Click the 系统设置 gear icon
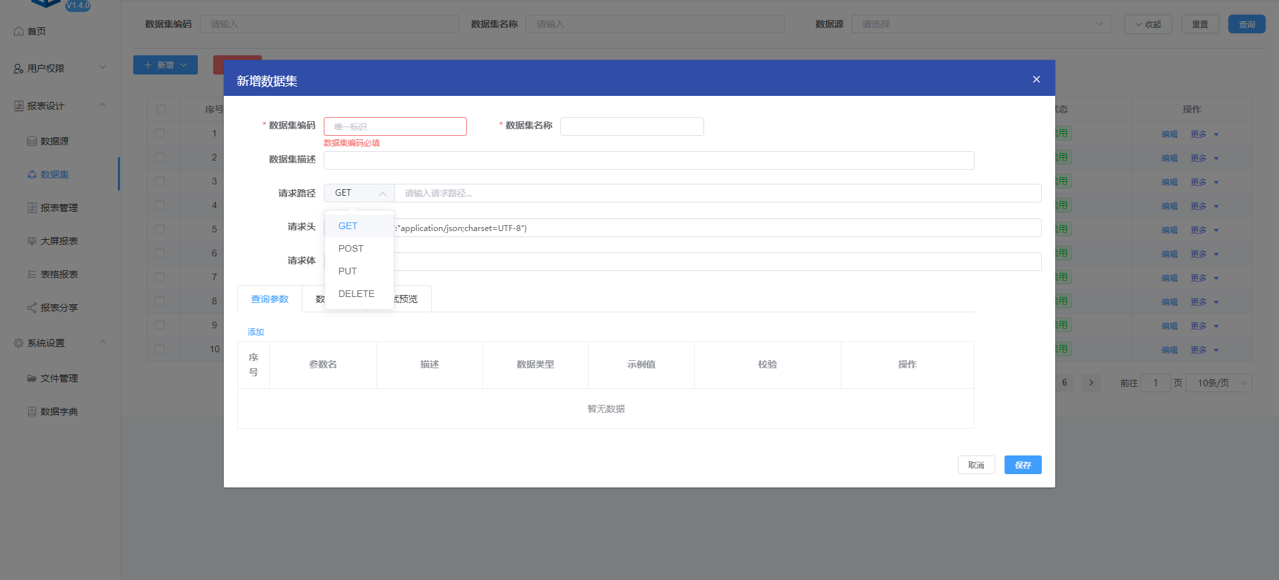 click(x=19, y=343)
